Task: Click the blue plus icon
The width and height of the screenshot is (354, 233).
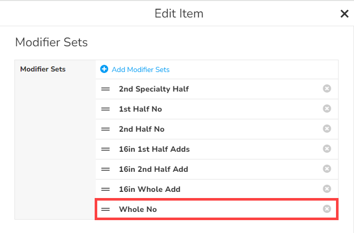Action: (104, 69)
